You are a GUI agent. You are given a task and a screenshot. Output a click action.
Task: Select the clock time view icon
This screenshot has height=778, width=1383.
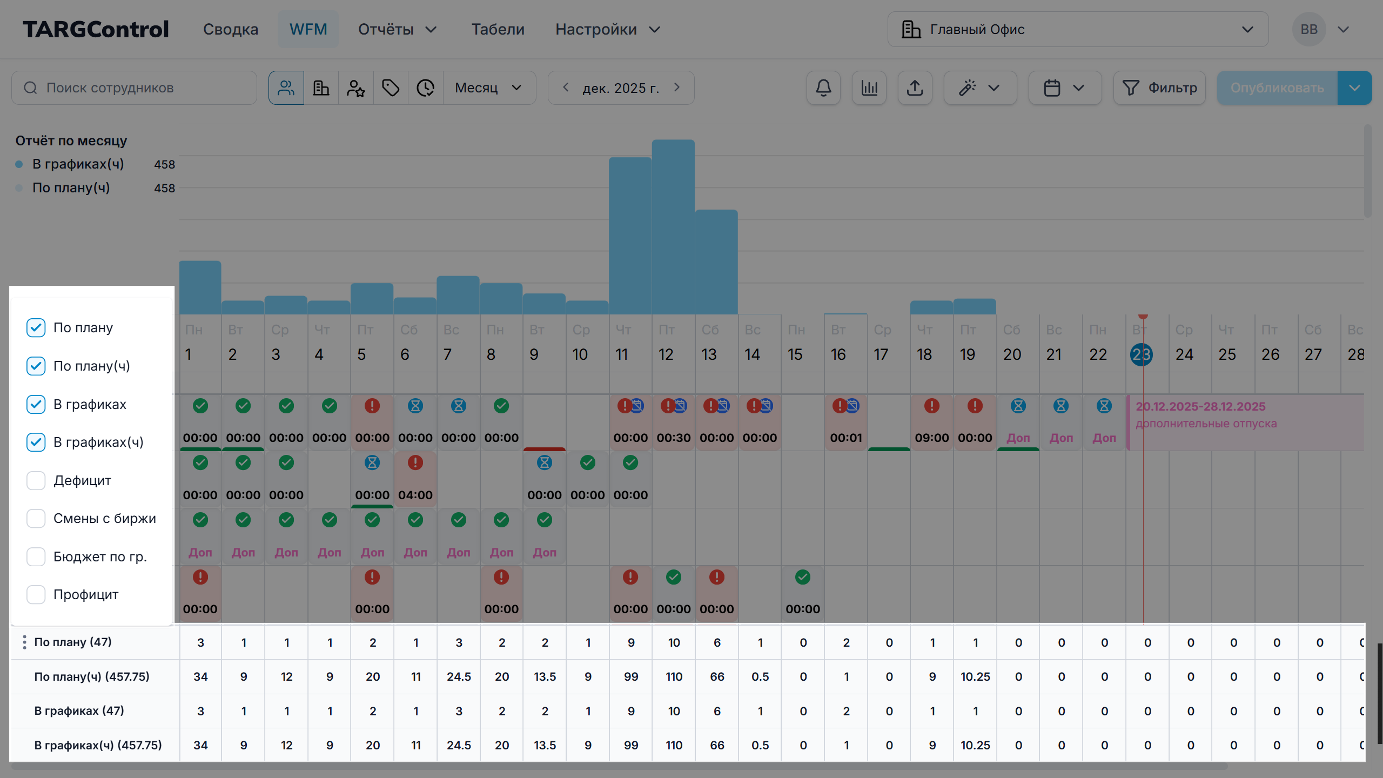pos(426,88)
